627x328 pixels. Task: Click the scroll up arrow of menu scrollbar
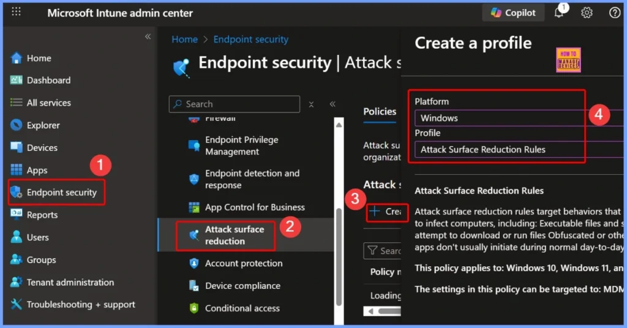(x=339, y=125)
